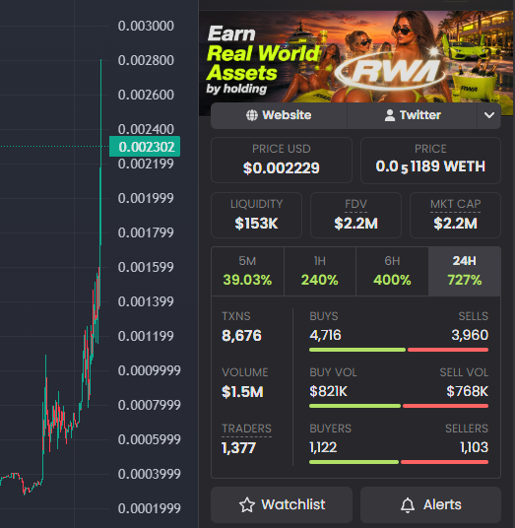Click the FDV $2.2M box
The image size is (515, 528).
(x=355, y=215)
